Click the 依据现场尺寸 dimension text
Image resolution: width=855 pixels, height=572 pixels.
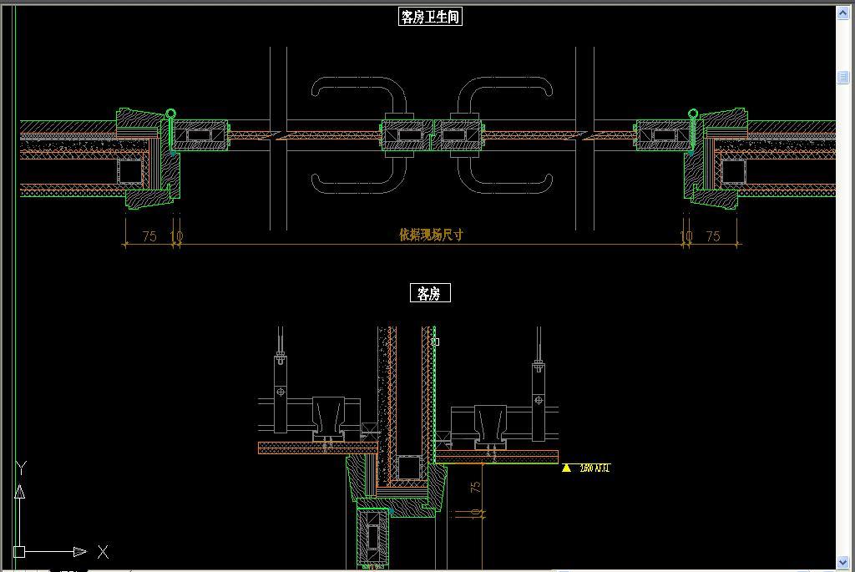click(430, 235)
